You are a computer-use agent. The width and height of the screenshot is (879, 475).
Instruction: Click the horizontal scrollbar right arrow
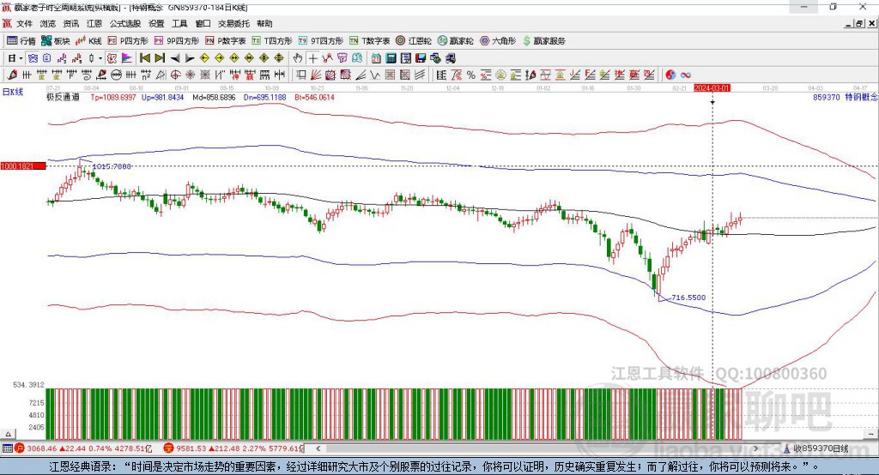pos(755,448)
